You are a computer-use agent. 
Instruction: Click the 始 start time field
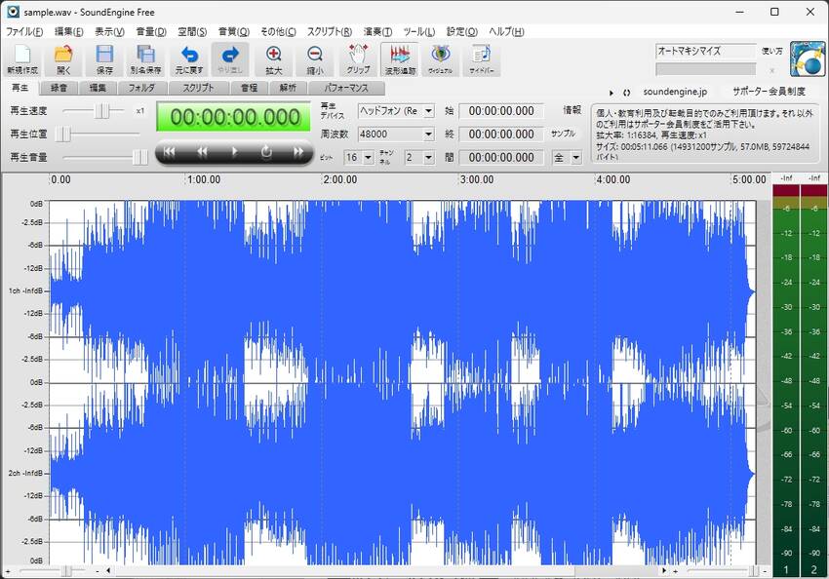point(501,111)
